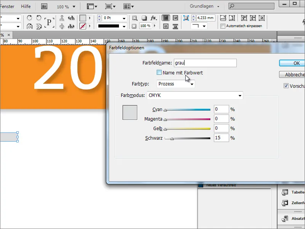
Task: Expand opacity 100 % slider arrow
Action: coord(155,26)
